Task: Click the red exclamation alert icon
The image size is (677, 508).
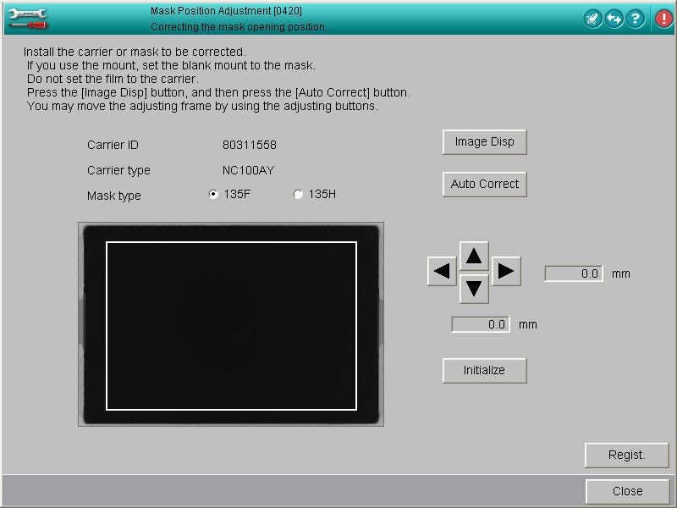Action: point(664,19)
